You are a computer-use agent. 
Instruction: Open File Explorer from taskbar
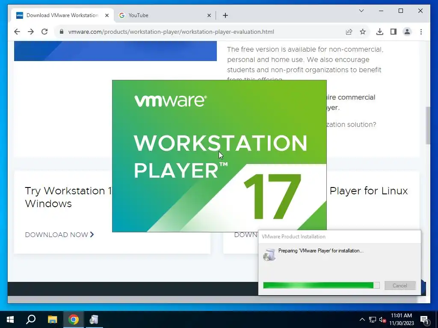tap(52, 319)
